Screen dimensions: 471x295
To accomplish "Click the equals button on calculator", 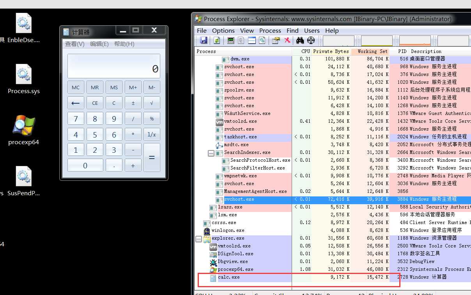I will (x=152, y=157).
